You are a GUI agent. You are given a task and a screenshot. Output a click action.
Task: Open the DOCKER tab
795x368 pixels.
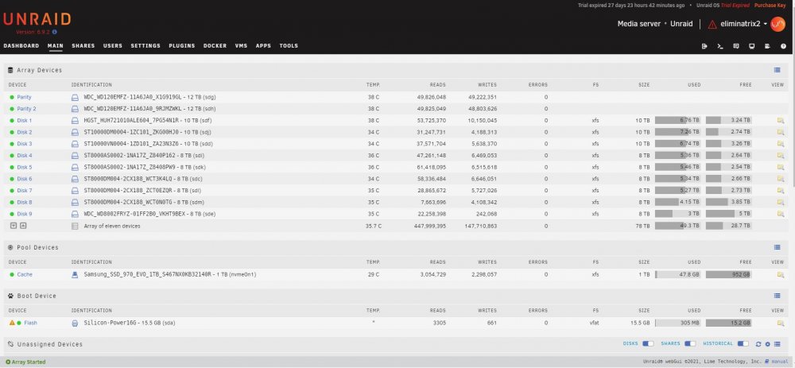point(215,45)
